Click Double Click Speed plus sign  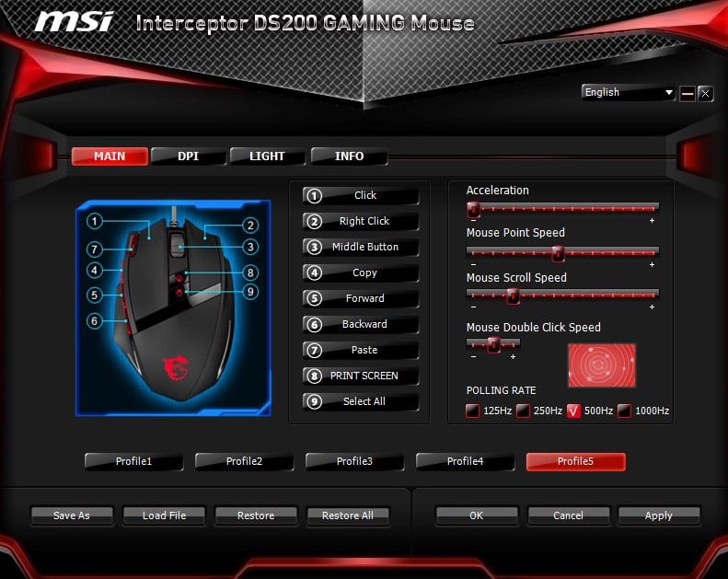click(513, 357)
